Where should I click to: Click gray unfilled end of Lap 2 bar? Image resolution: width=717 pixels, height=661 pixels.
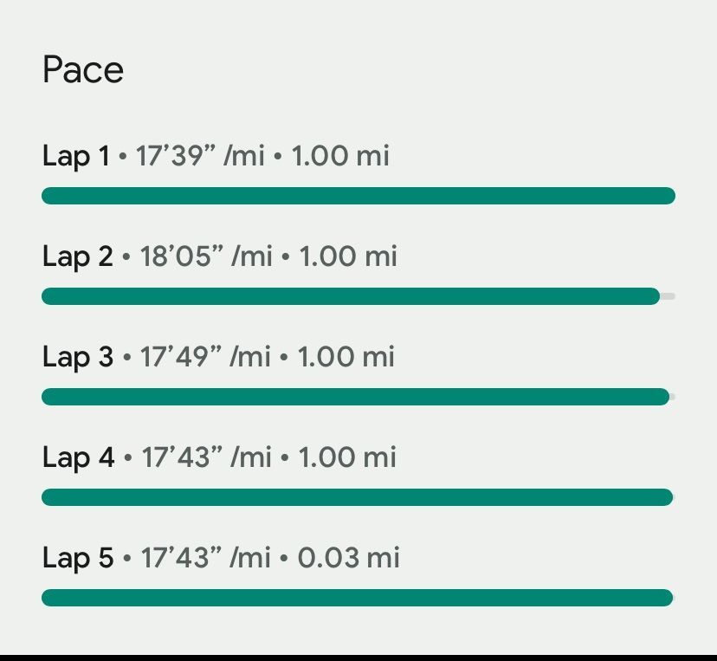[x=668, y=296]
